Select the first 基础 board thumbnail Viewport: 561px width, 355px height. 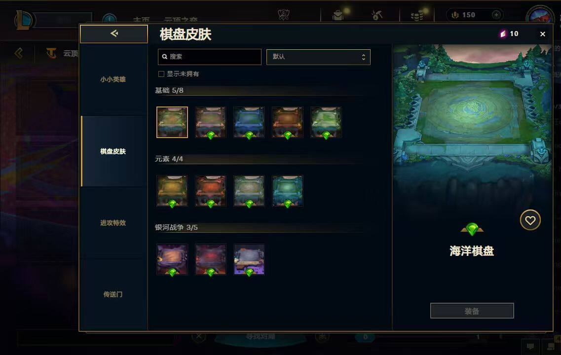click(172, 122)
